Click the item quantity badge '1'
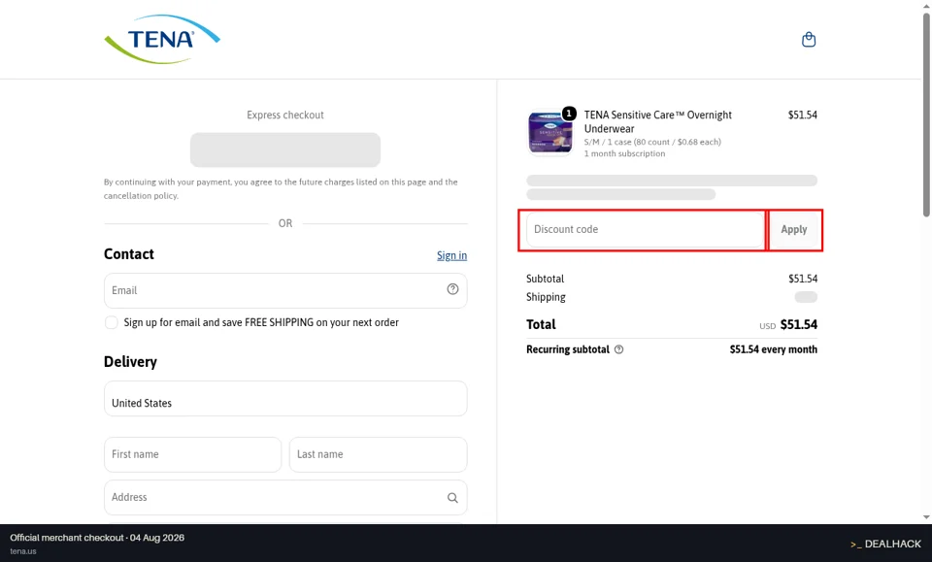Viewport: 932px width, 562px height. tap(569, 113)
